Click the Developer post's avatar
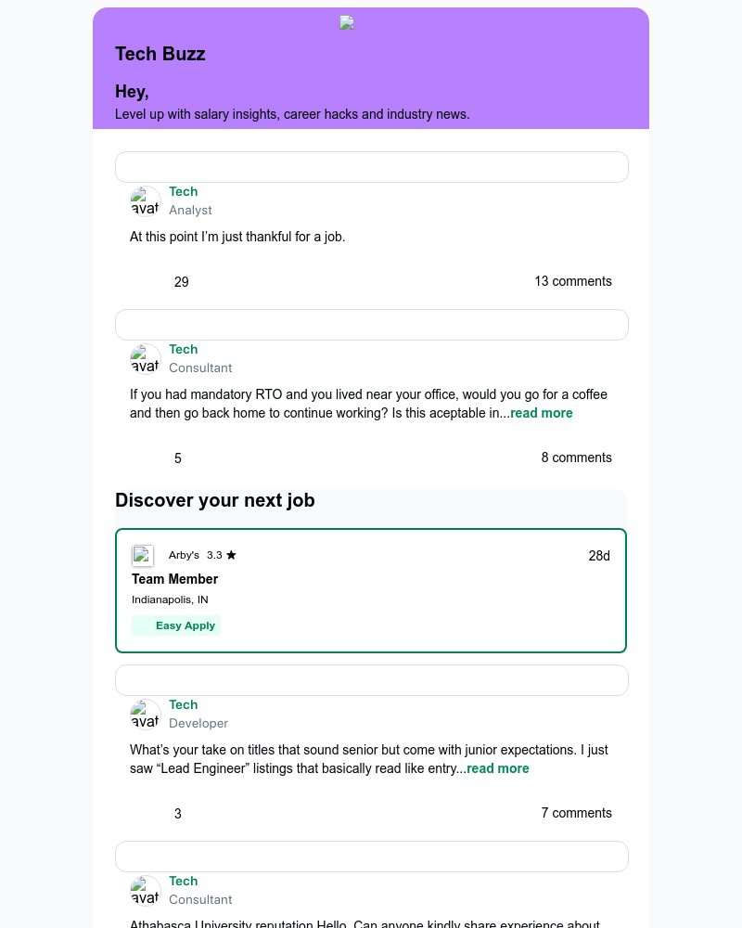The height and width of the screenshot is (928, 742). pyautogui.click(x=146, y=715)
